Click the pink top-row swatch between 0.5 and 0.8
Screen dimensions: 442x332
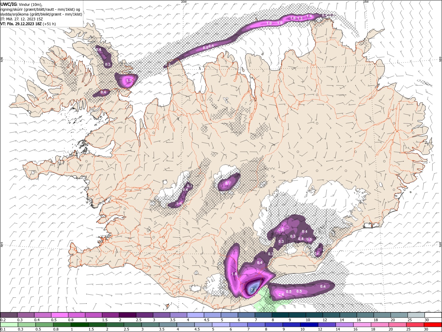pos(60,315)
